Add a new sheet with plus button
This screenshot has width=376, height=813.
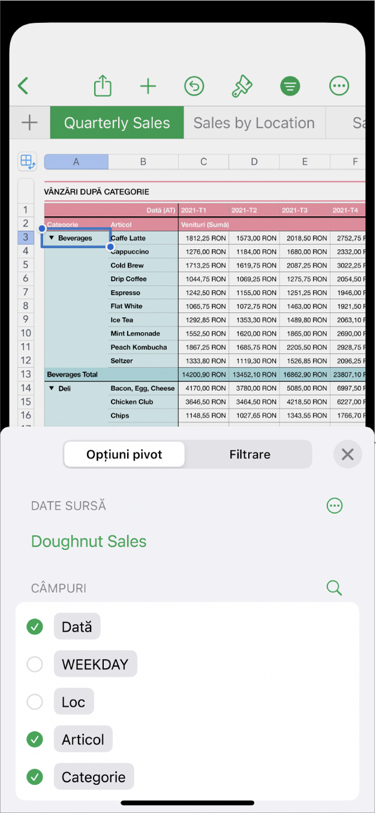point(29,123)
